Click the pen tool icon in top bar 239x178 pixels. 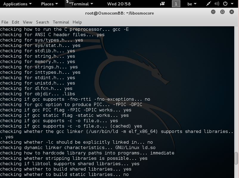tap(208, 4)
